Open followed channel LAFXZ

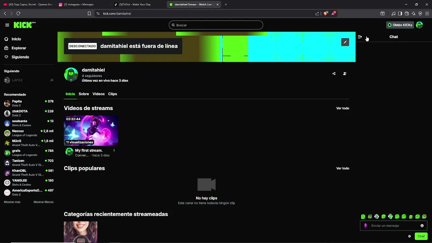coord(29,80)
